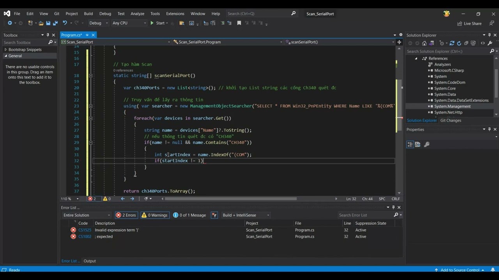Click the editor horizontal scrollbar

[231, 199]
